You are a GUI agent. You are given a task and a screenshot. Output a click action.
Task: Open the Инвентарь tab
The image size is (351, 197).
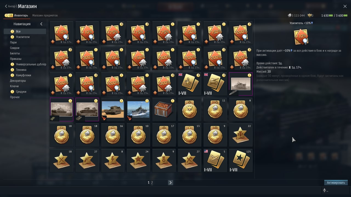[x=21, y=15]
